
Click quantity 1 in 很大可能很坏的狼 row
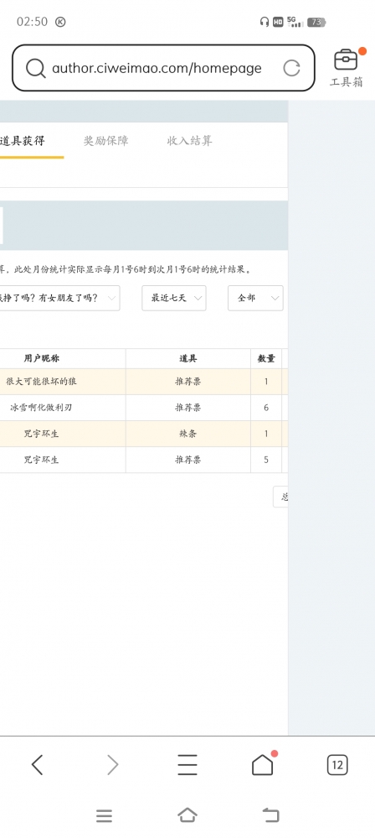click(x=266, y=382)
